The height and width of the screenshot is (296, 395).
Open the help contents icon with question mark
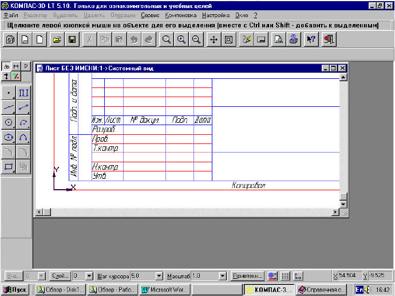tap(293, 39)
